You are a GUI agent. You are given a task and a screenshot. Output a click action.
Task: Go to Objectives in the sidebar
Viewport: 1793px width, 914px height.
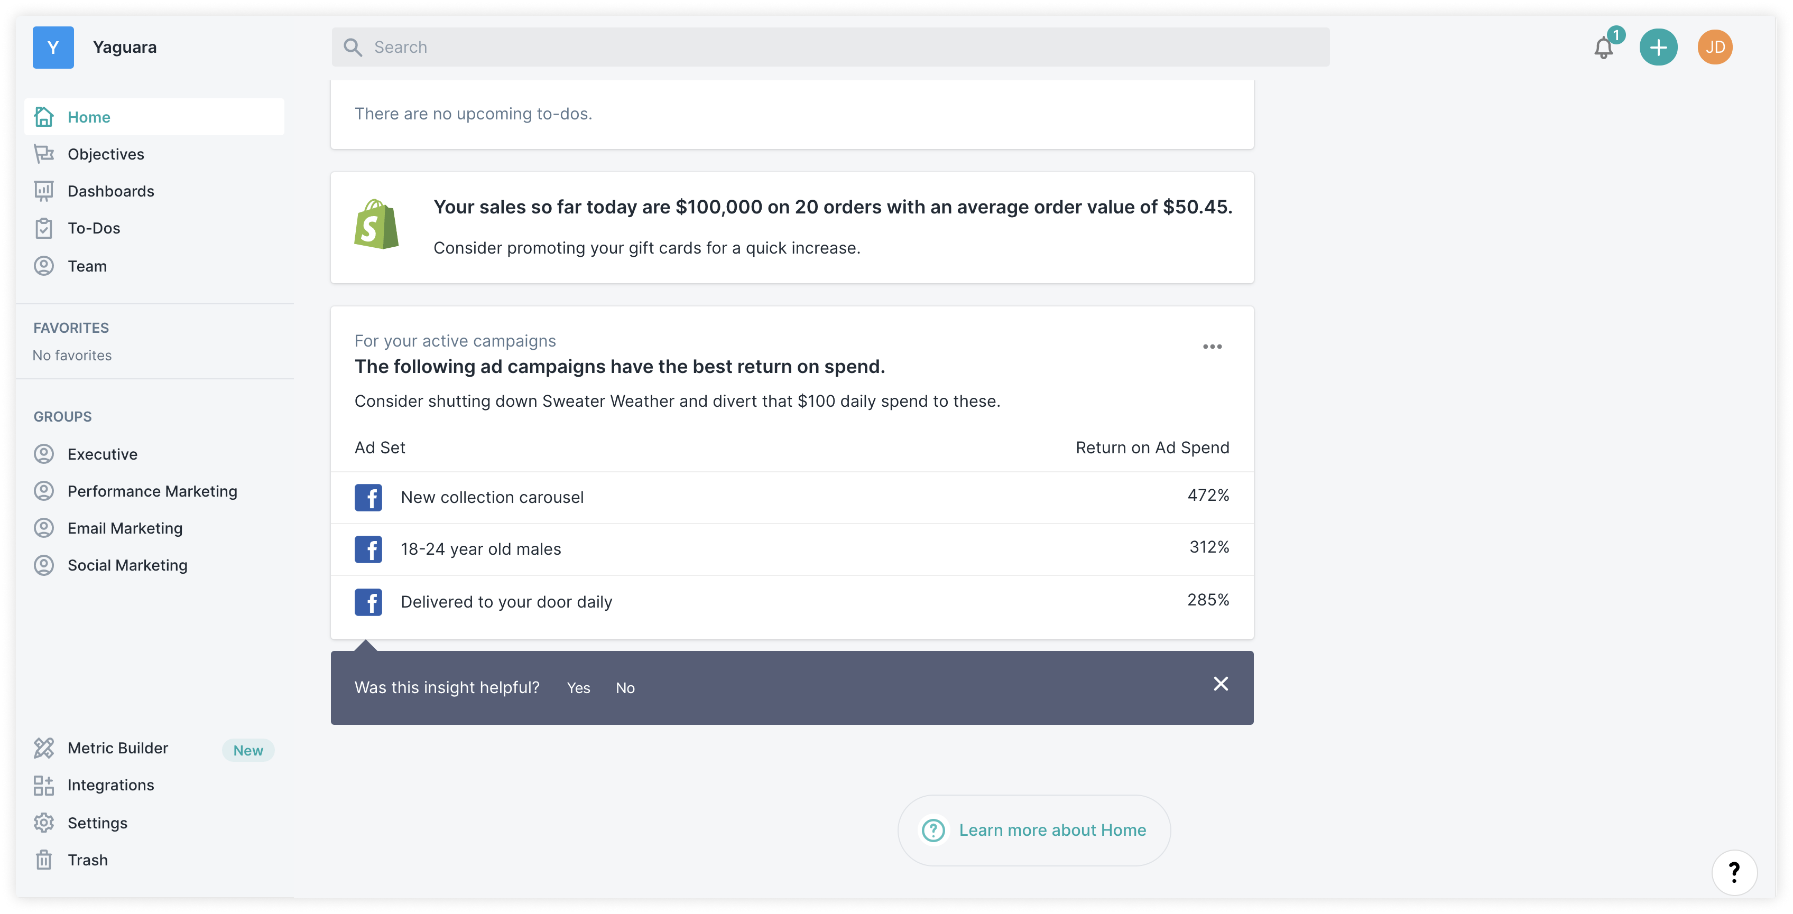pyautogui.click(x=106, y=154)
